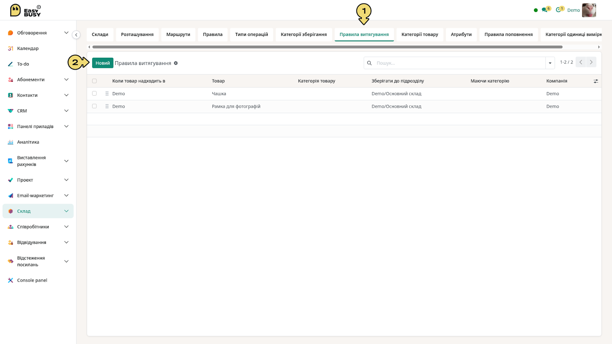
Task: Open the chat messages notification icon
Action: pyautogui.click(x=544, y=10)
